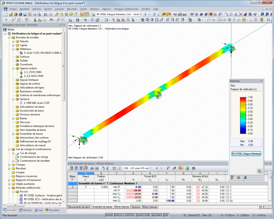Open the RF-STEEL Fatigue Members CA1 dropdown

[x=140, y=14]
